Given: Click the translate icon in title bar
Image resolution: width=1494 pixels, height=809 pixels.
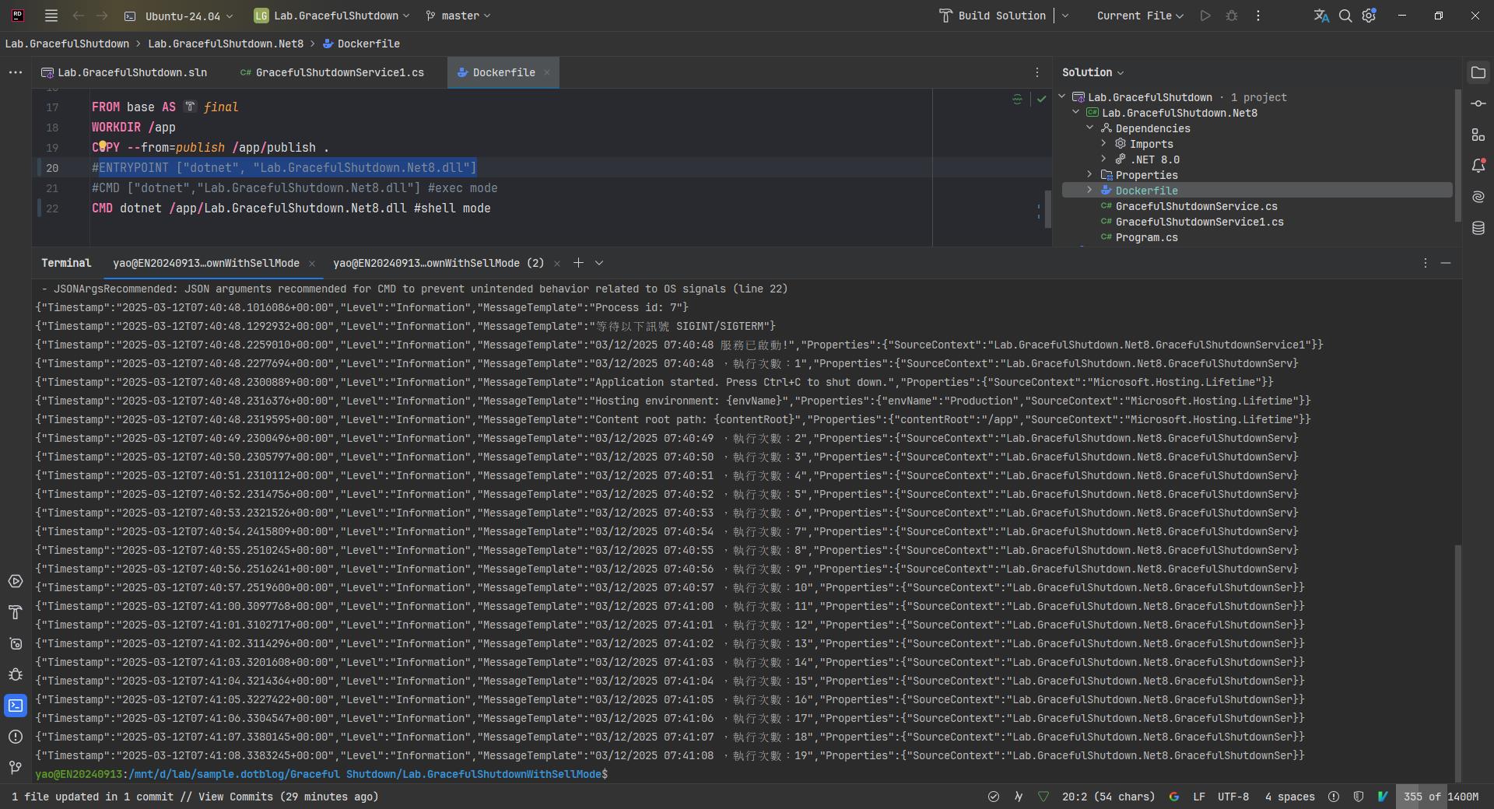Looking at the screenshot, I should (1321, 16).
